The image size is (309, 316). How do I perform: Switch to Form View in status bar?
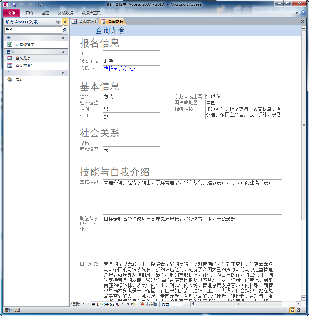pyautogui.click(x=292, y=310)
